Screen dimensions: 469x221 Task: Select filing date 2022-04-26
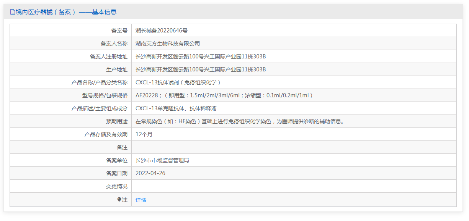pos(150,173)
